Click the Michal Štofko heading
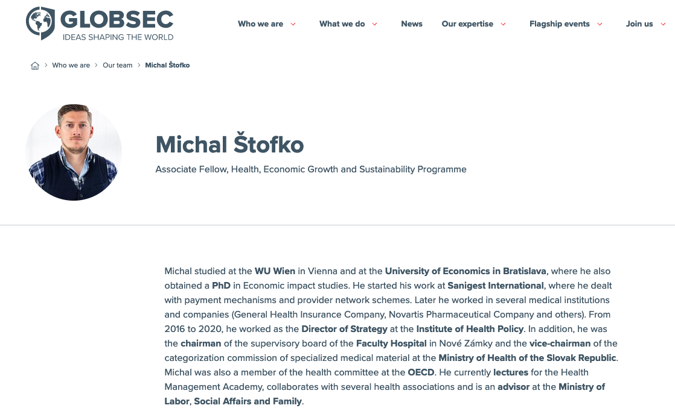 tap(229, 145)
